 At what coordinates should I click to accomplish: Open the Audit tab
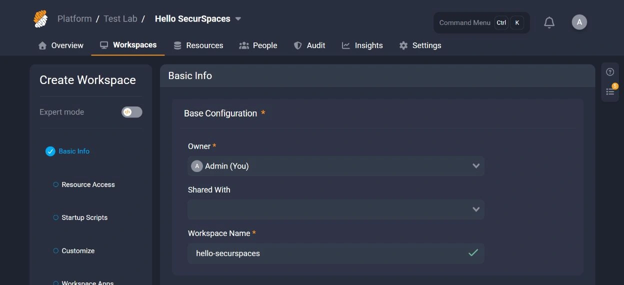(x=309, y=45)
